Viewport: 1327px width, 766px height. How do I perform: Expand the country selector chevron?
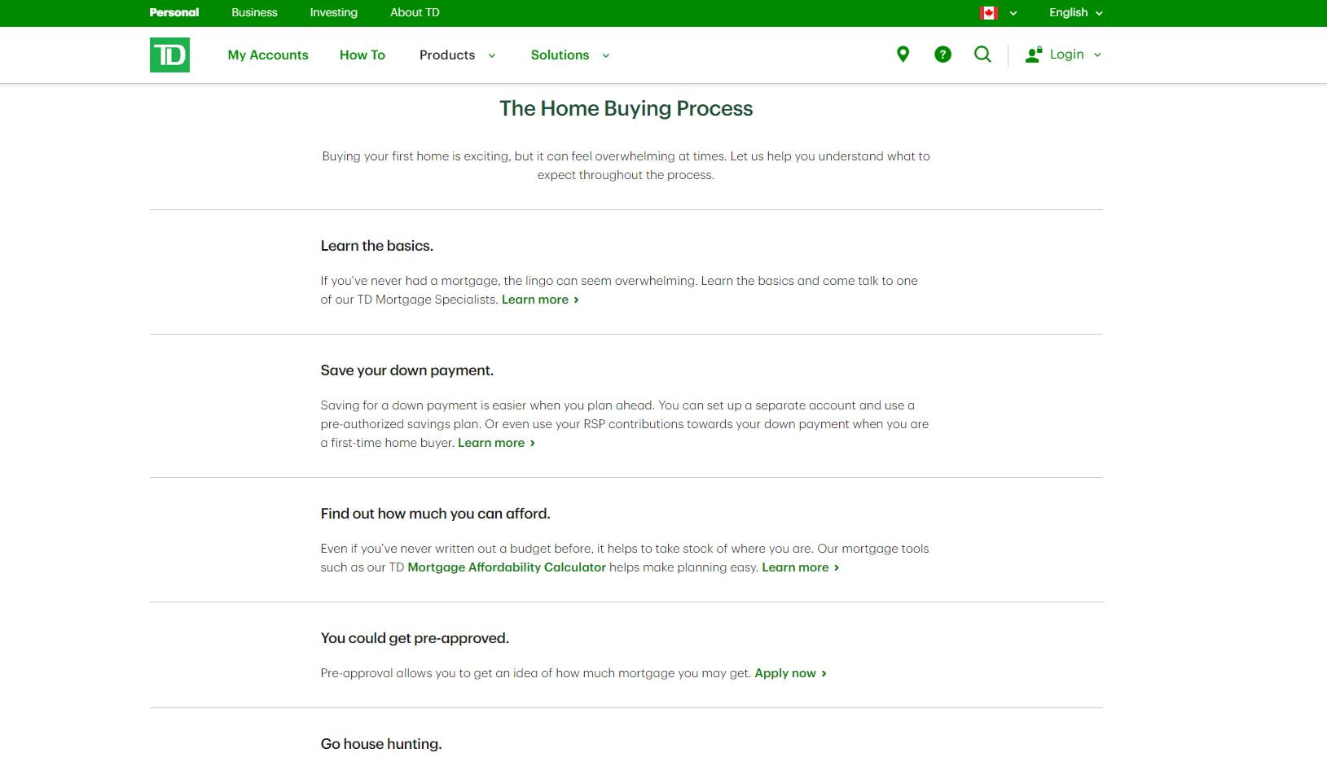click(x=1013, y=13)
